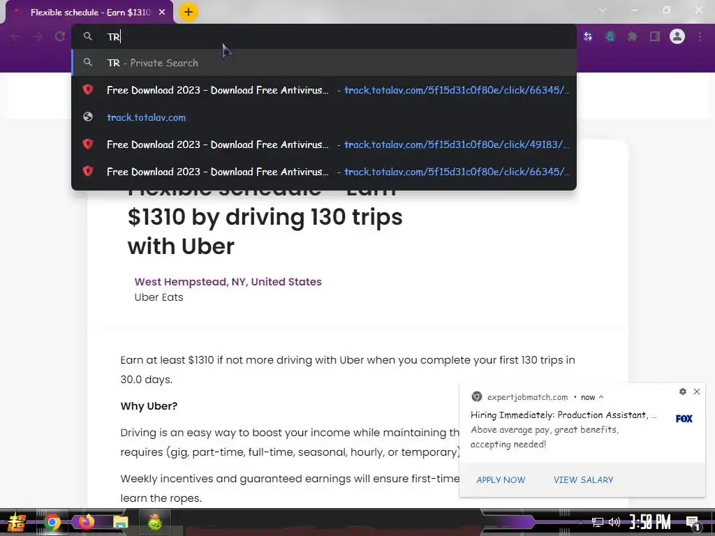715x536 pixels.
Task: Open the Action Center notifications icon
Action: [693, 523]
